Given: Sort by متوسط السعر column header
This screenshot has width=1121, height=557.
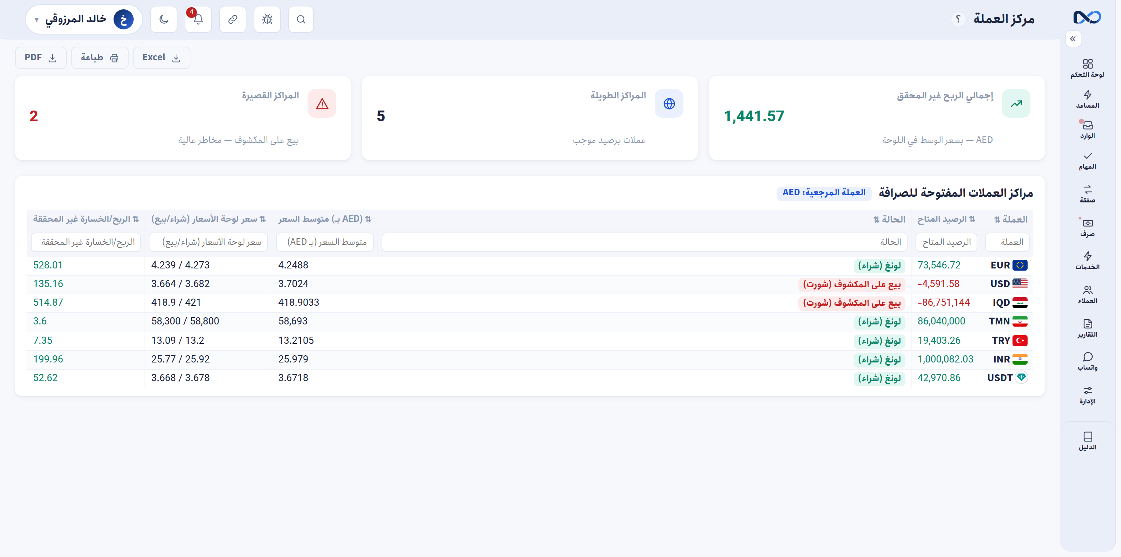Looking at the screenshot, I should point(325,219).
